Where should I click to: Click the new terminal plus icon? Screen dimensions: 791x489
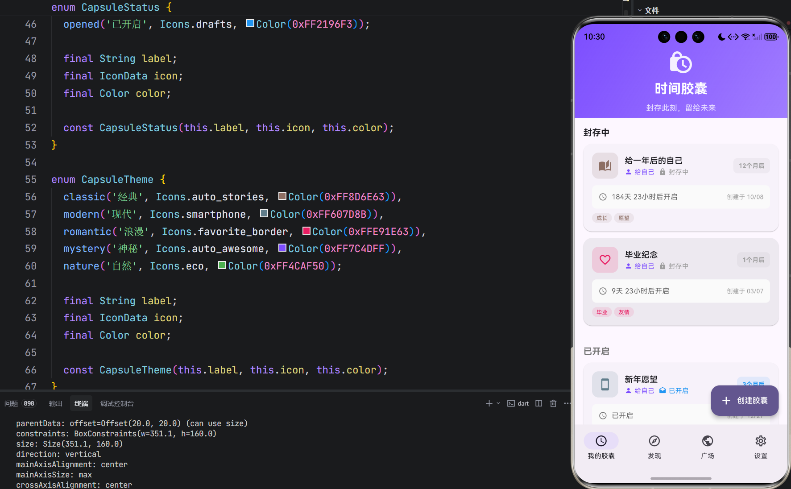point(489,403)
